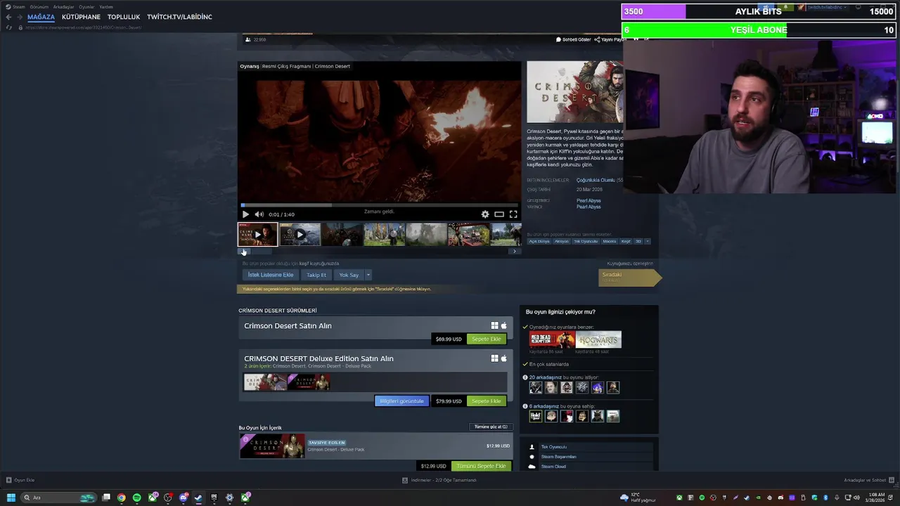Open Crimson Desert - Deluxe Pack DLC row
The height and width of the screenshot is (506, 900).
(x=376, y=446)
